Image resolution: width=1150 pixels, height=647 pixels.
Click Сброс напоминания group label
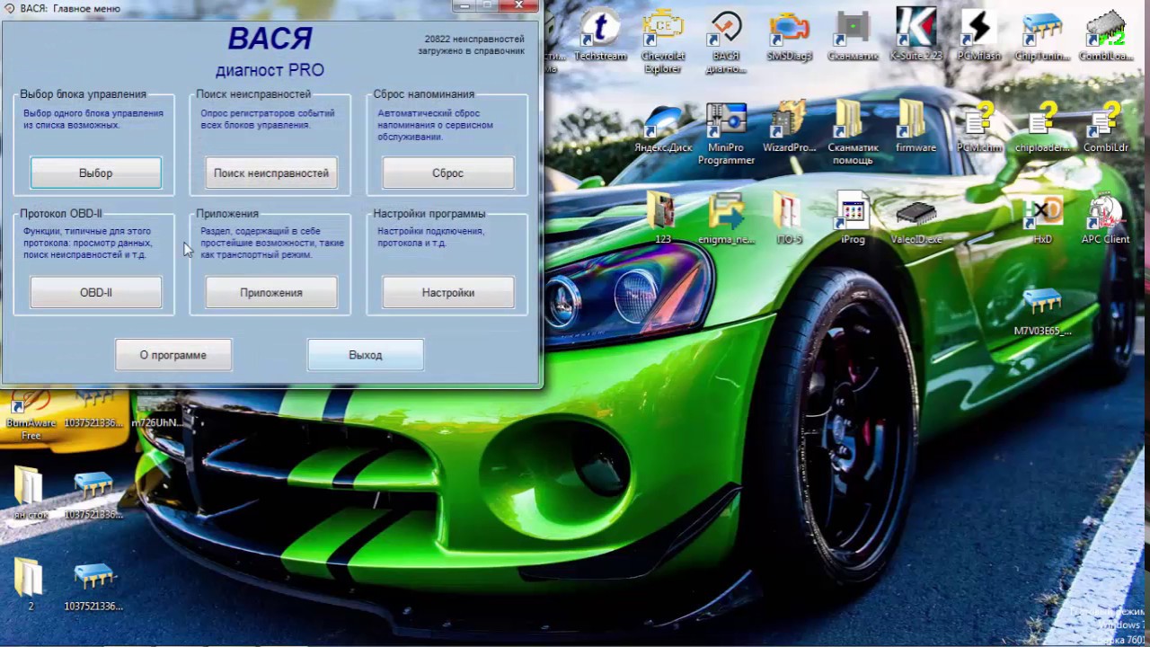tap(424, 94)
